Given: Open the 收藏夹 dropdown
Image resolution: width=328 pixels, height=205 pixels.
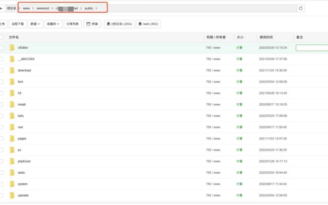Looking at the screenshot, I should (53, 24).
